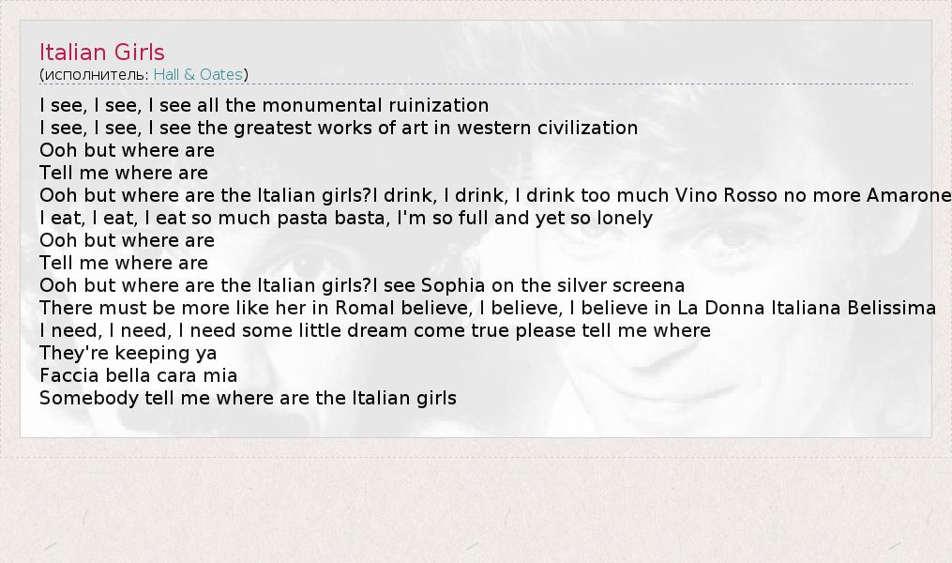Click the final line starting "Somebody tell me"
This screenshot has width=952, height=563.
[248, 398]
